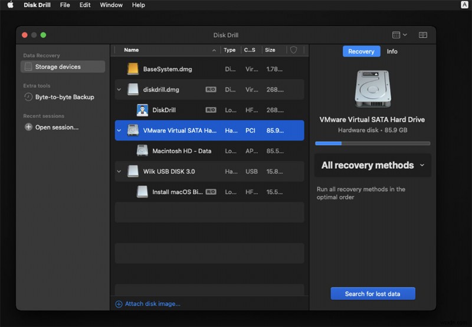Collapse the Wilk USB DISK 3.0 row

pyautogui.click(x=119, y=172)
